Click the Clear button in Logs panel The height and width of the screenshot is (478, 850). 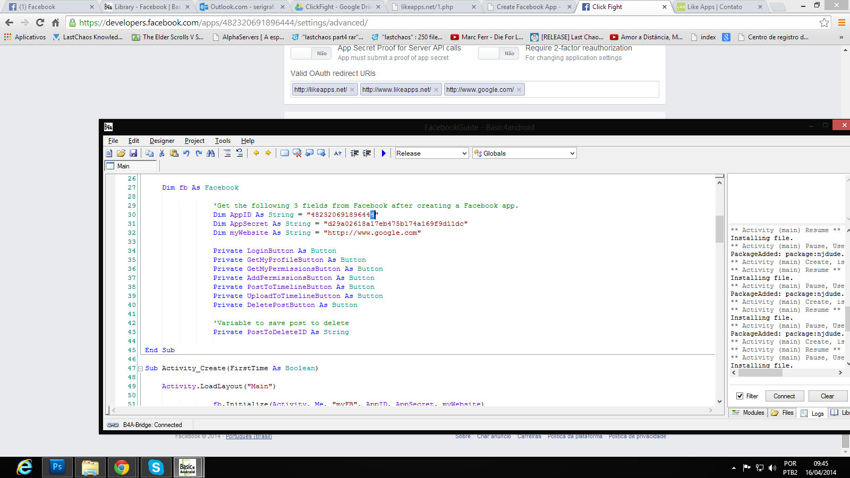(828, 396)
